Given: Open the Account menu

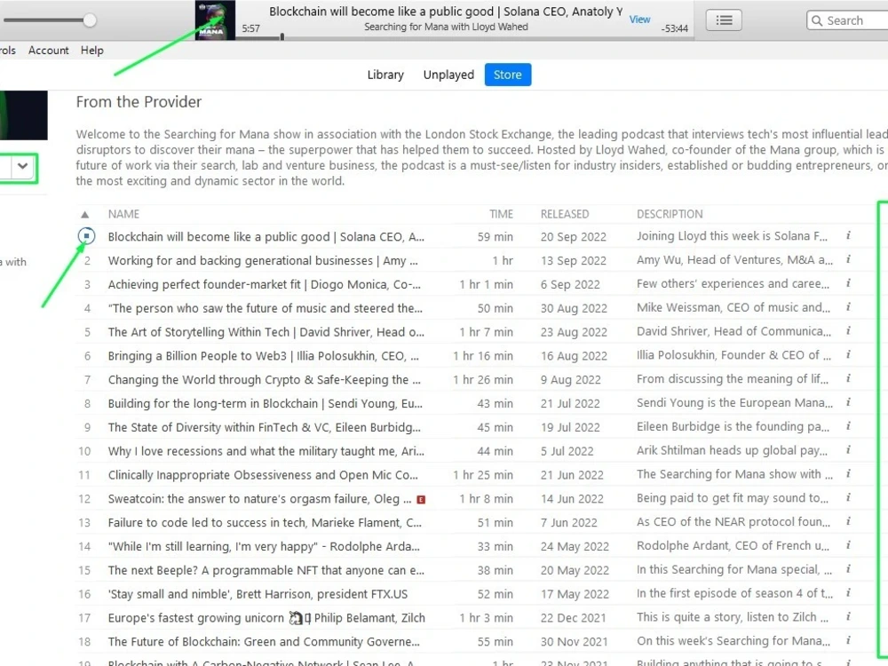Looking at the screenshot, I should (49, 51).
